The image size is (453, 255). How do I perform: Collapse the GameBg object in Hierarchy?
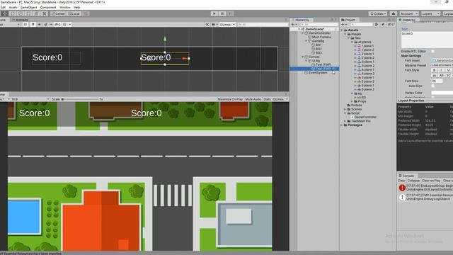[x=306, y=41]
